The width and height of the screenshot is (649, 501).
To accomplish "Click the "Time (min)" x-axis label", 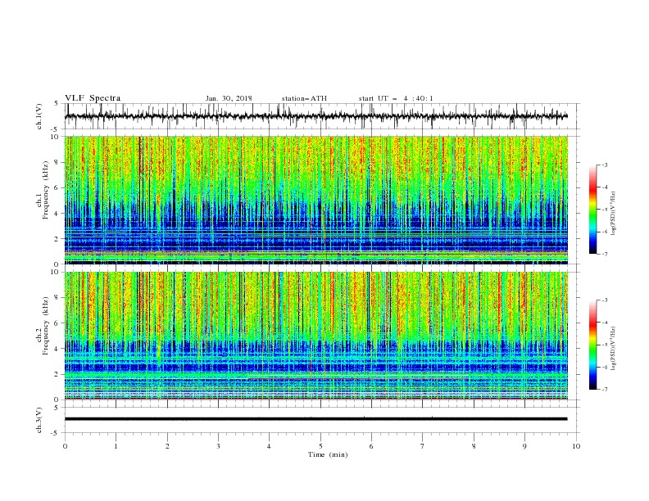I will point(328,454).
